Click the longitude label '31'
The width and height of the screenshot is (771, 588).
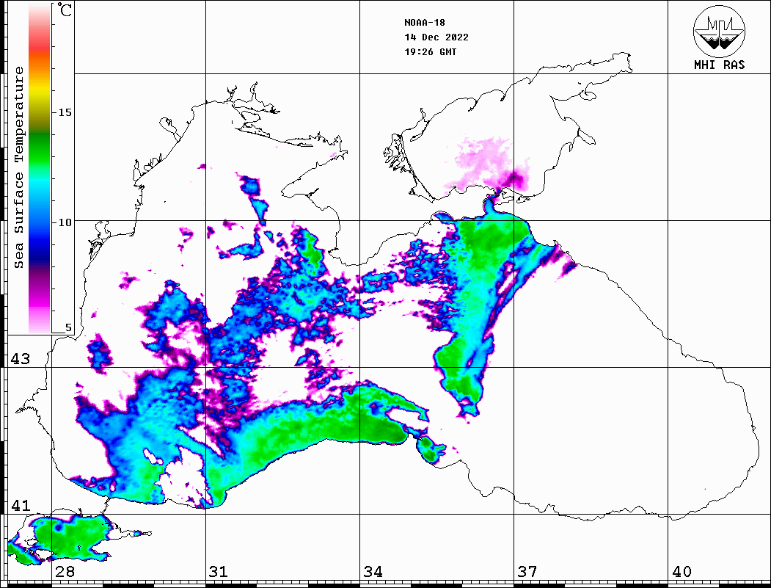(219, 572)
